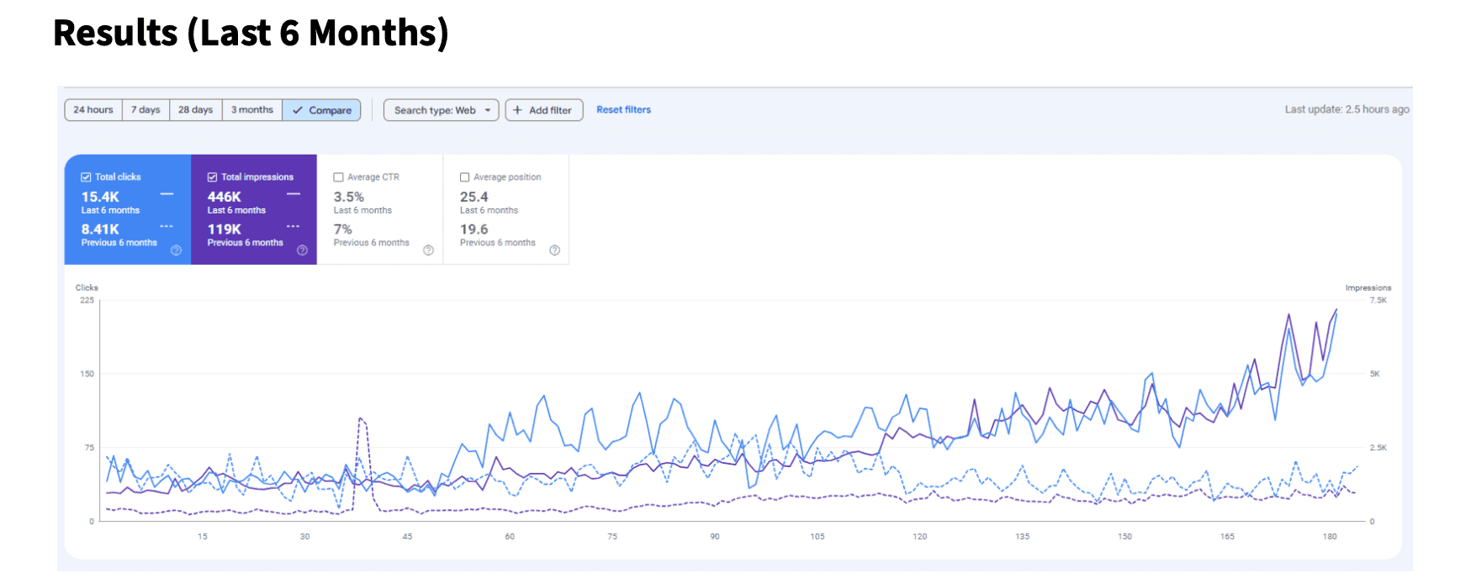The height and width of the screenshot is (573, 1460).
Task: Choose the 28 days date range
Action: coord(195,110)
